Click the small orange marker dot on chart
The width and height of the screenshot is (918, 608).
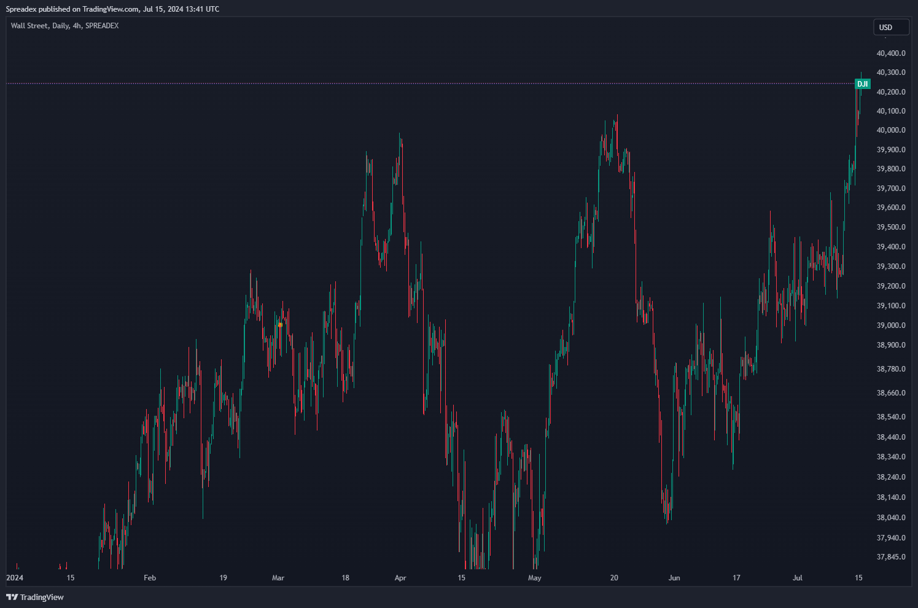click(280, 325)
